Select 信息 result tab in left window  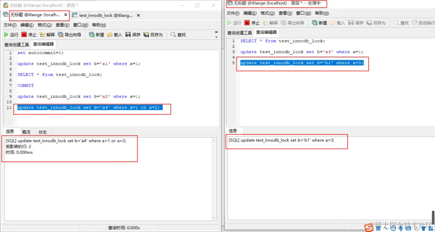click(x=10, y=132)
